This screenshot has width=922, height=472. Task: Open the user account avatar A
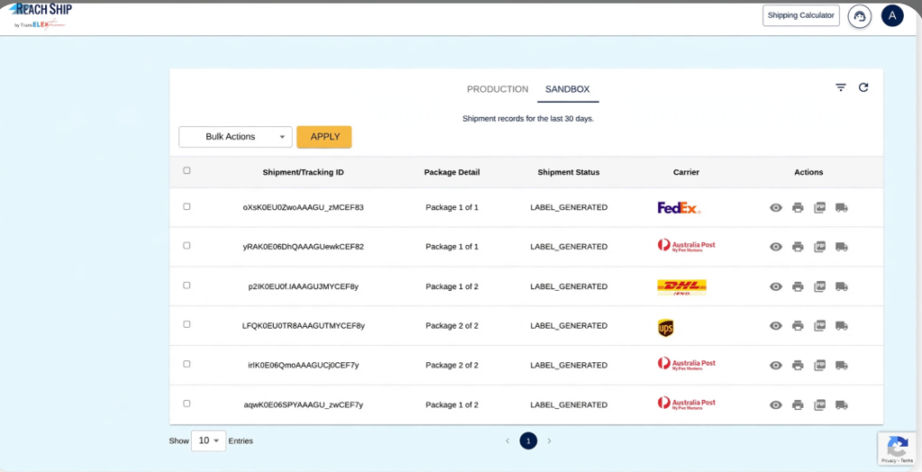(892, 16)
